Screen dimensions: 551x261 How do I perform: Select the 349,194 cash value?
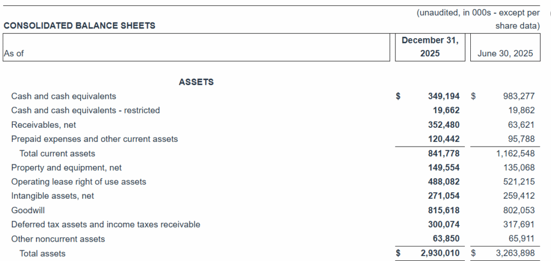(x=443, y=96)
